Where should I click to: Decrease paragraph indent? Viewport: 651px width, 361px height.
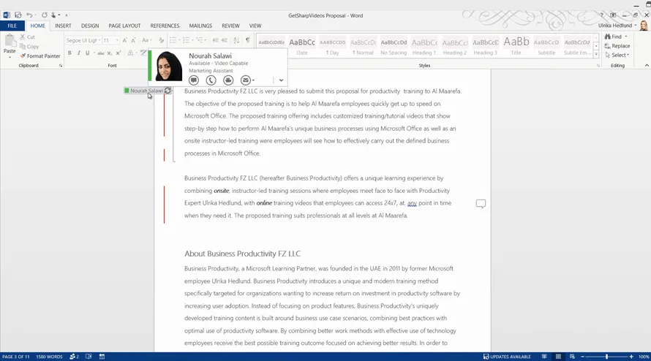(216, 40)
